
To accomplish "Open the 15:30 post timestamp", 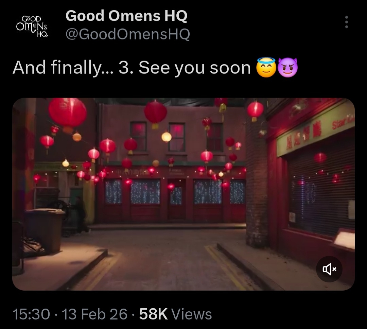I will tap(31, 314).
